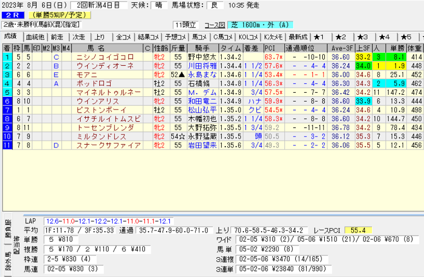
Task: Switch to the ★3 tab
Action: click(x=362, y=37)
